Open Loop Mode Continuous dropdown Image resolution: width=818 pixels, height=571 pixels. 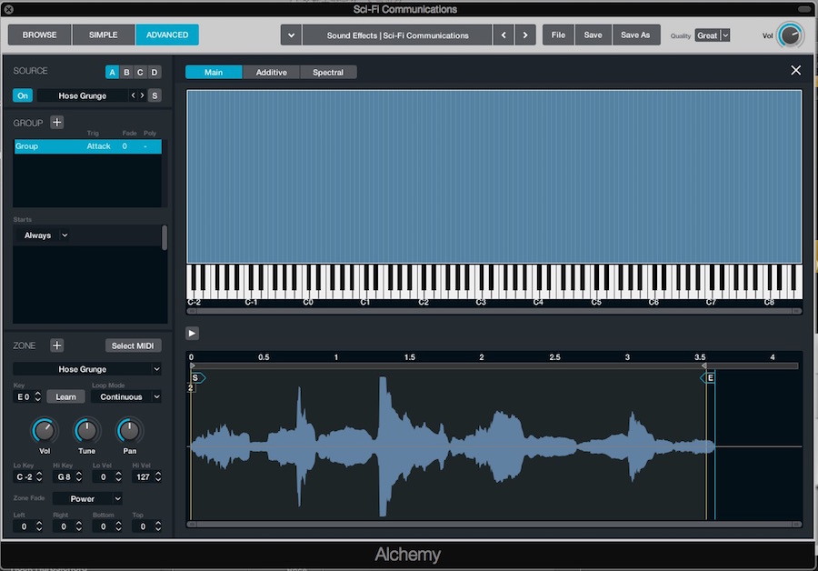125,396
